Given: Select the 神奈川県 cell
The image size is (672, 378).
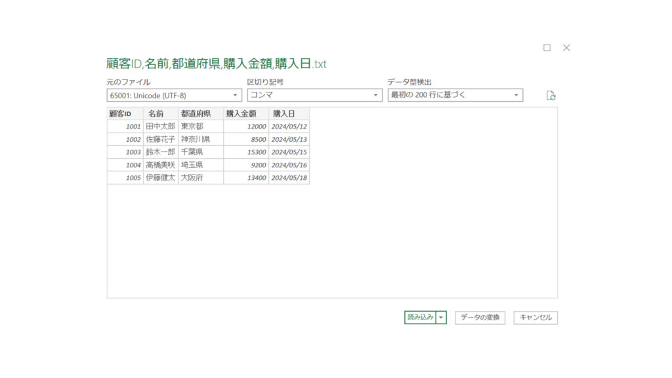Looking at the screenshot, I should click(200, 139).
